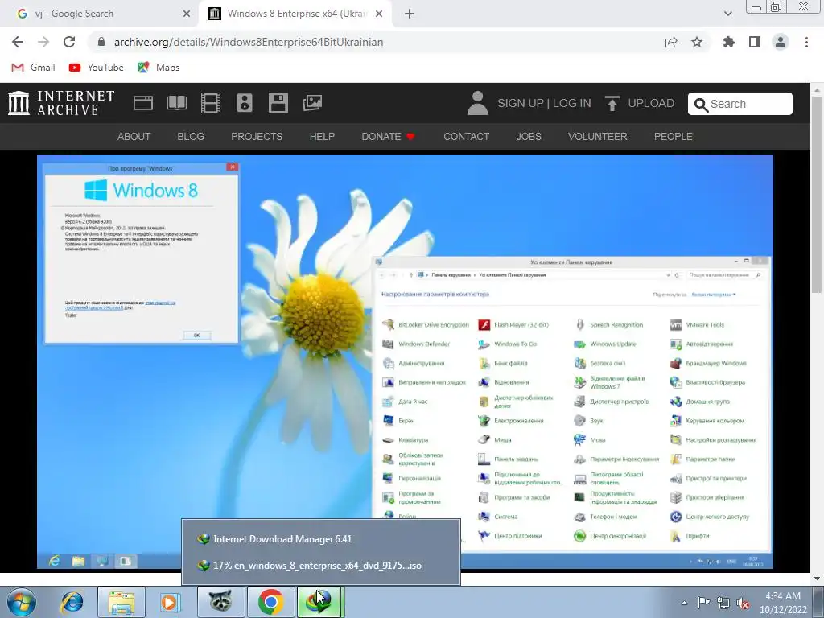Image resolution: width=824 pixels, height=618 pixels.
Task: Select the Windows 8 Enterprise x64 tab
Action: pyautogui.click(x=296, y=14)
